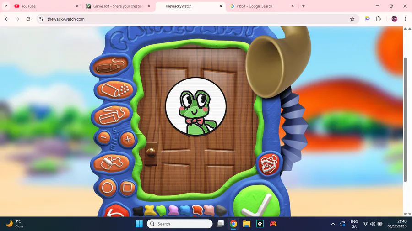The height and width of the screenshot is (231, 412).
Task: Click the sync icon in system tray
Action: [x=342, y=224]
